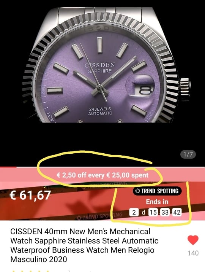Open the CISSDEN 40mm product title
Viewport: 205px width, 272px height.
(x=84, y=245)
